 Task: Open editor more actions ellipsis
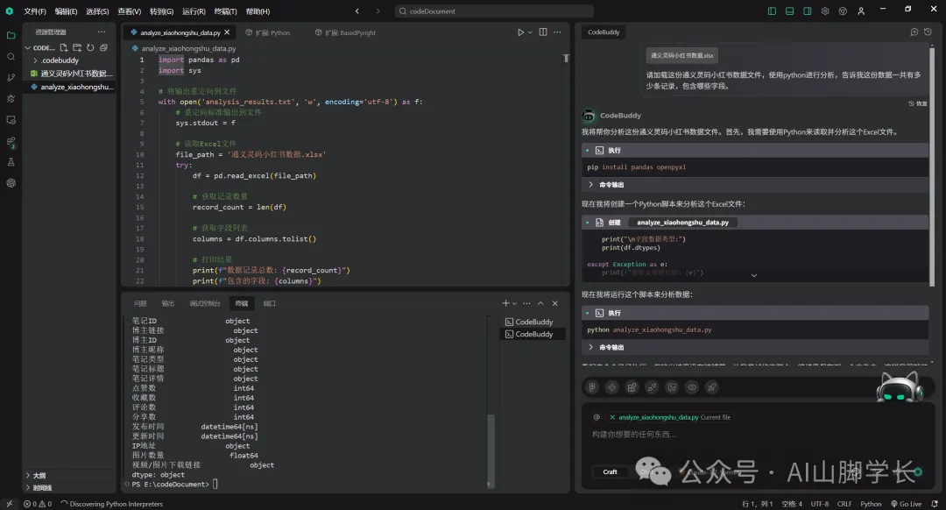coord(557,32)
